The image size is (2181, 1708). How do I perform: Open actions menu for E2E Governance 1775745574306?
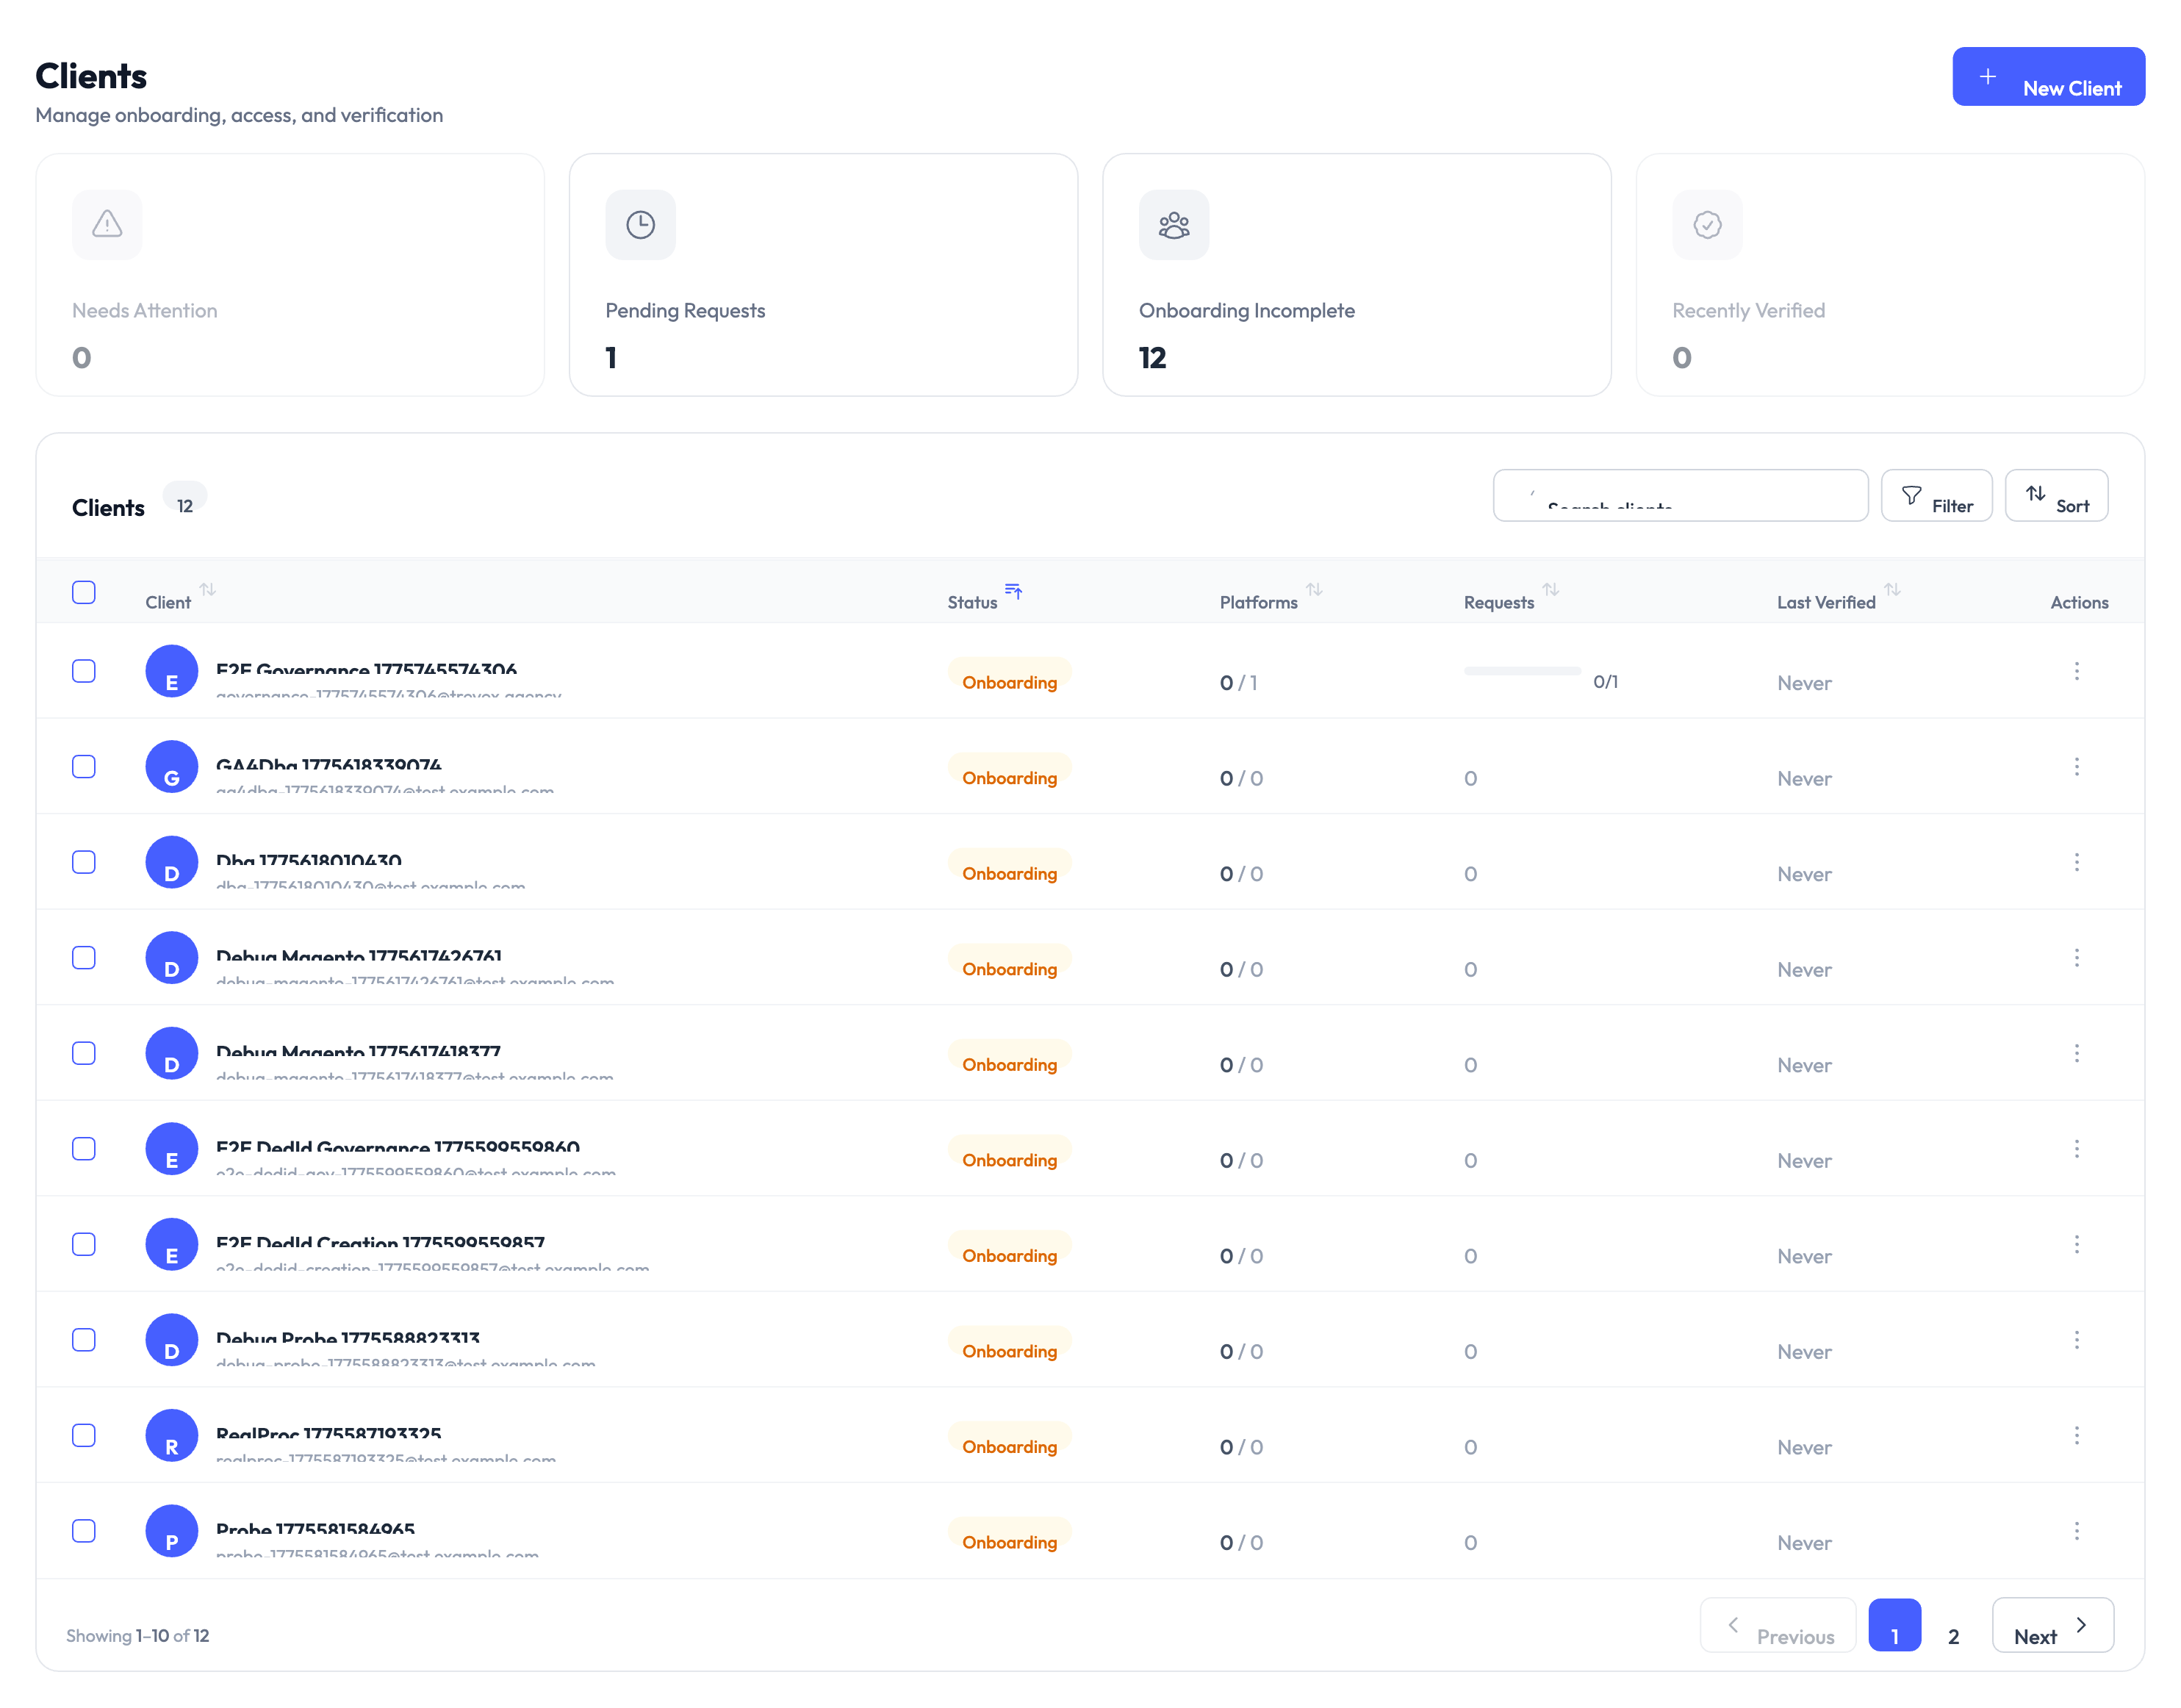click(2077, 671)
